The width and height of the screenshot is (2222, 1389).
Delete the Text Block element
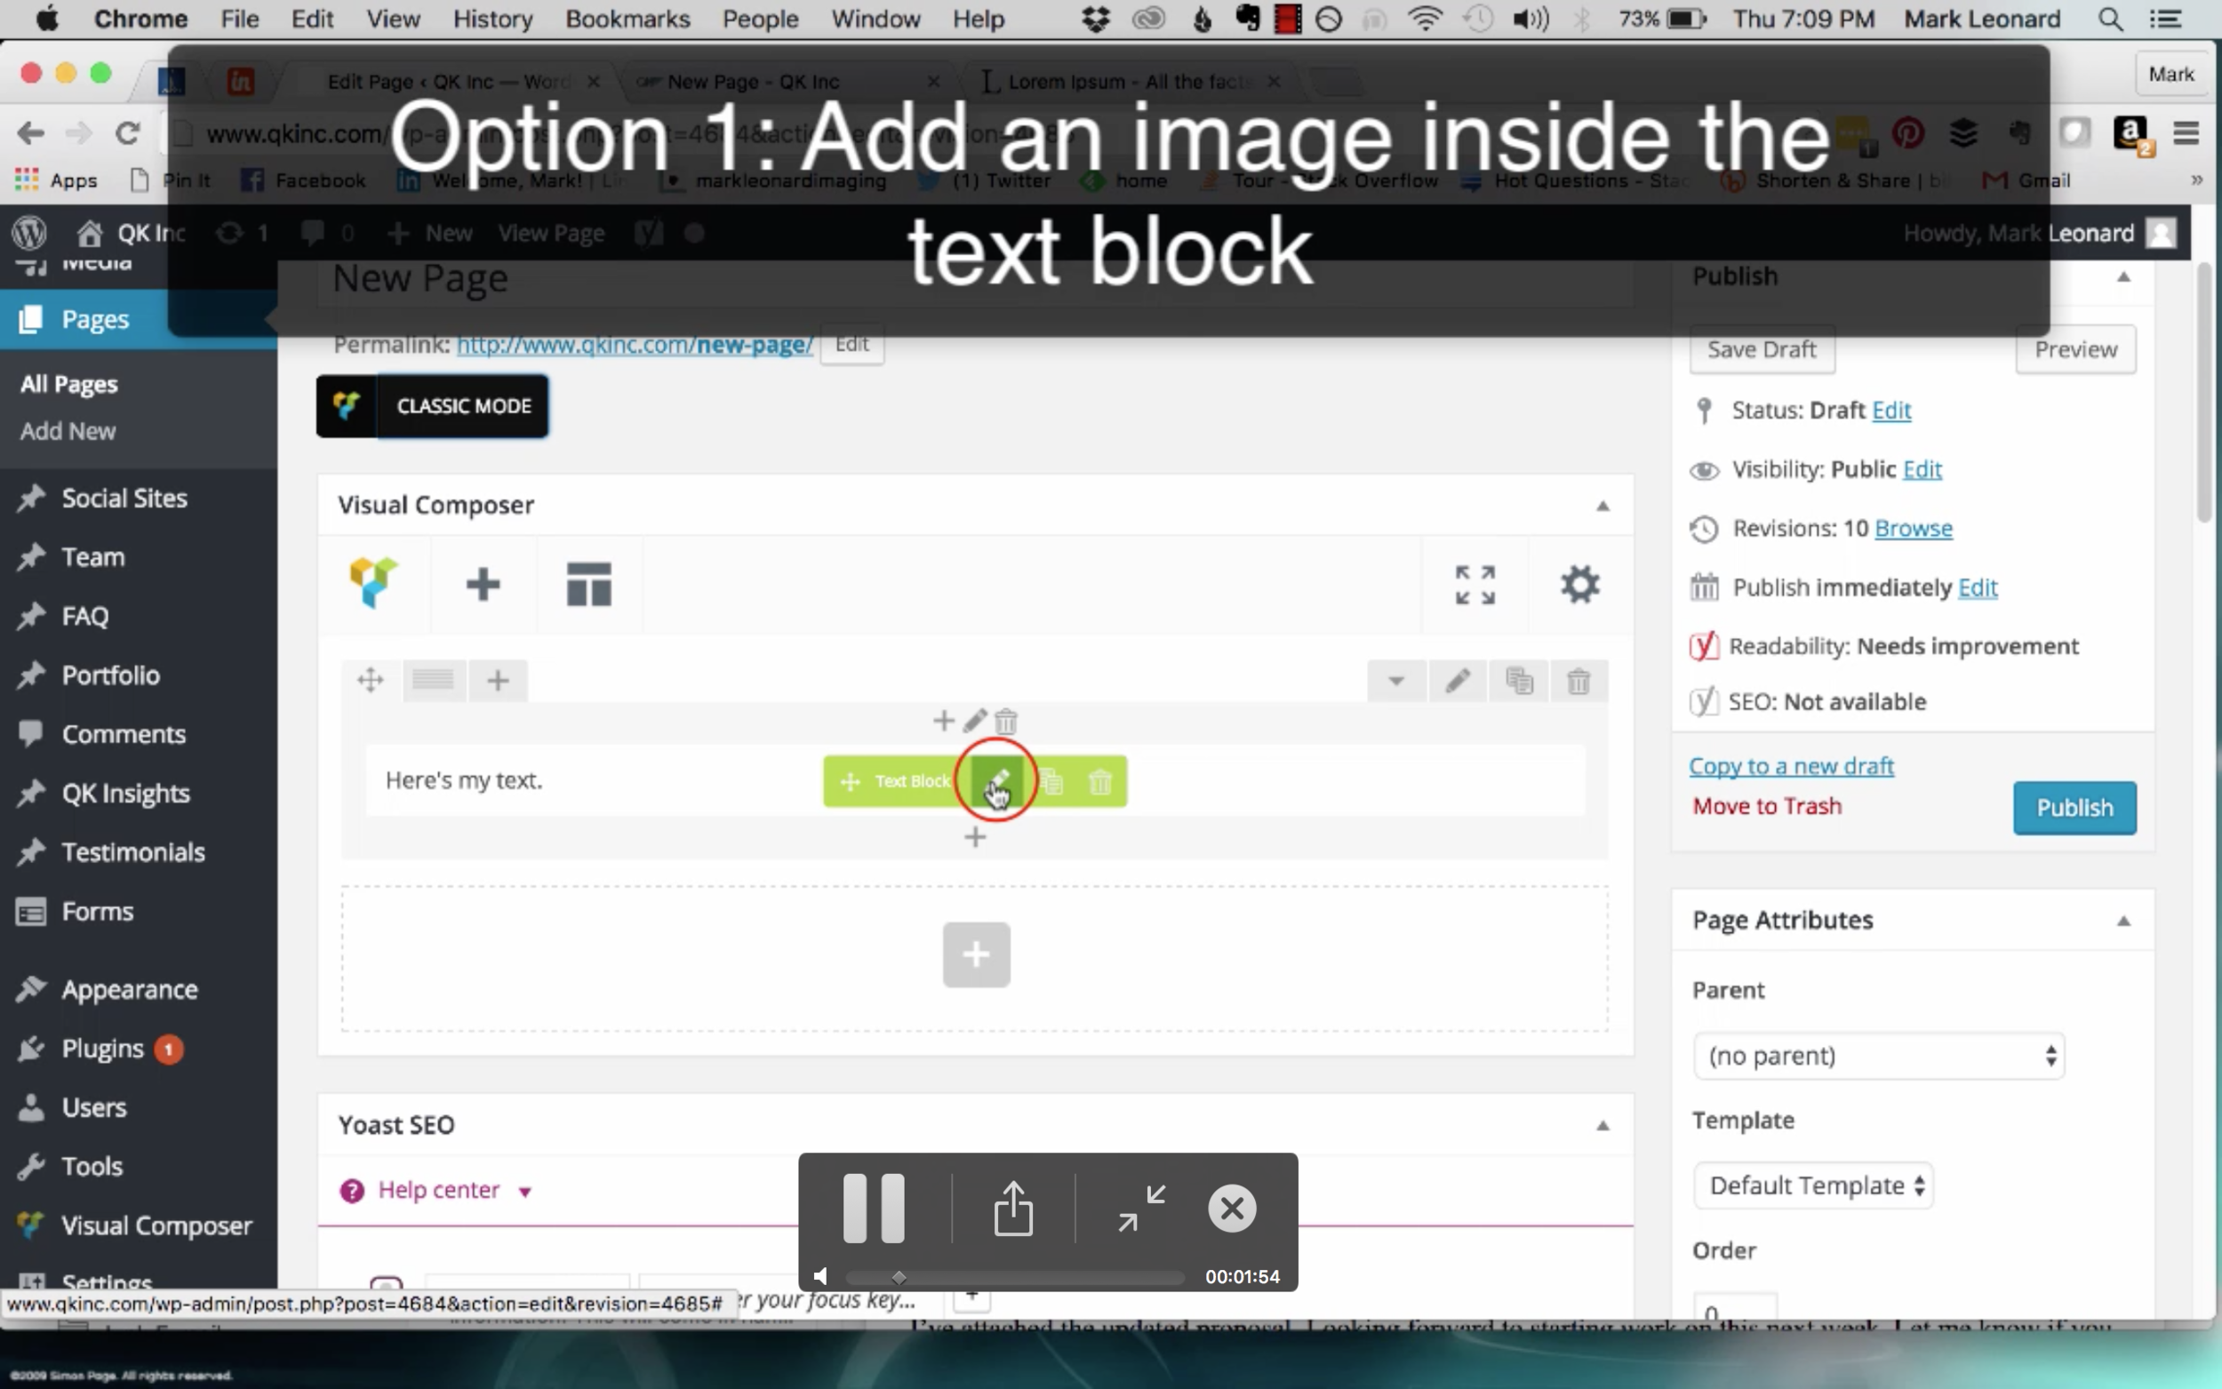pyautogui.click(x=1100, y=782)
